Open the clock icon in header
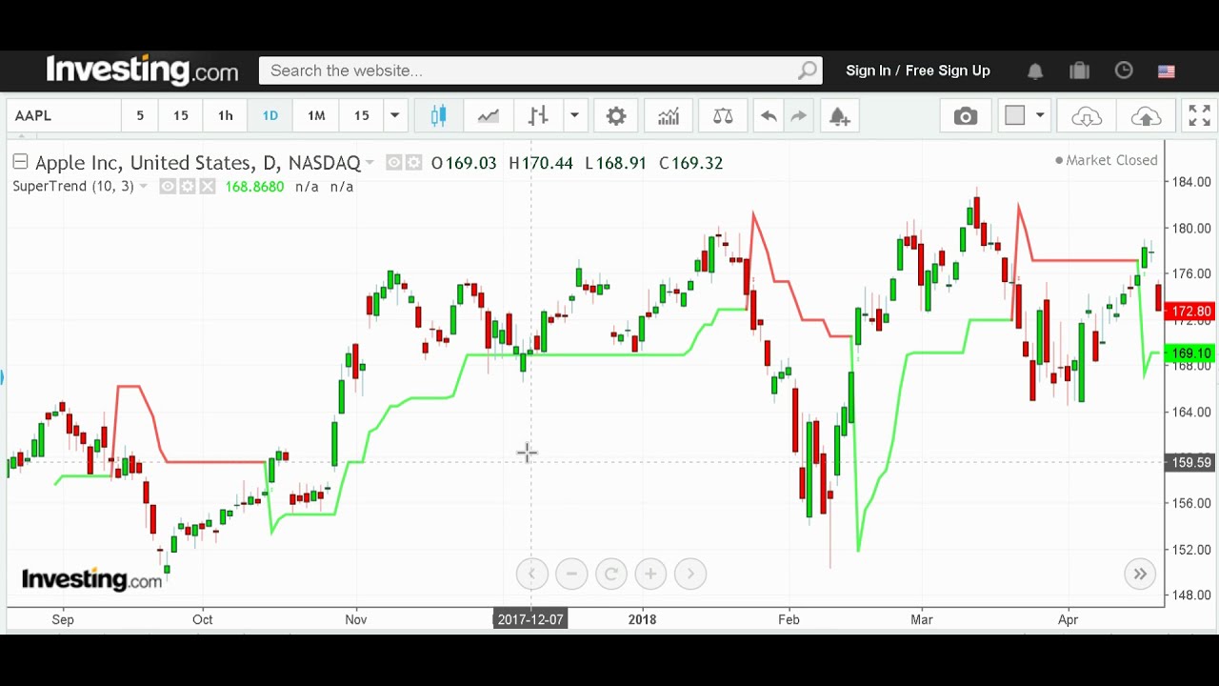Image resolution: width=1219 pixels, height=686 pixels. (1124, 71)
